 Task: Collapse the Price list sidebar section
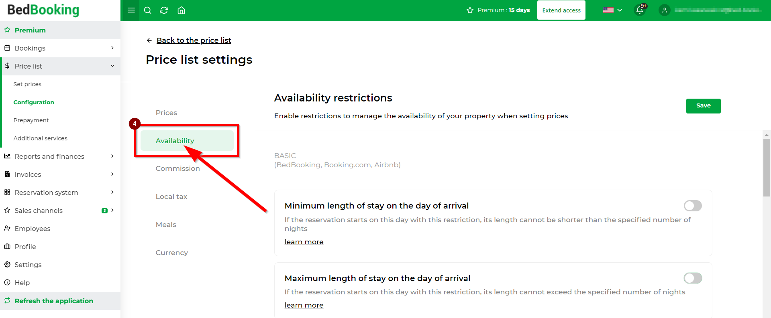pos(60,66)
